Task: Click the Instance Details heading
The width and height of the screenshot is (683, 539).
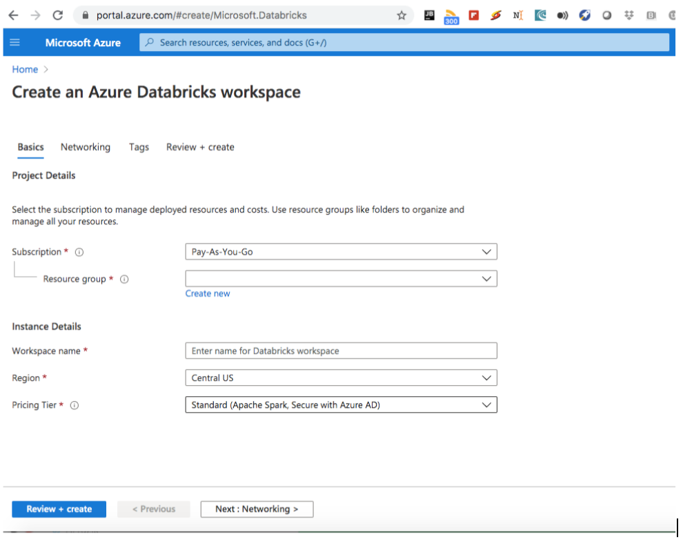Action: (46, 326)
